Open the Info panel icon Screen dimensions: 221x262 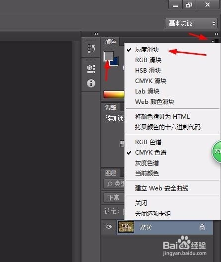click(91, 83)
